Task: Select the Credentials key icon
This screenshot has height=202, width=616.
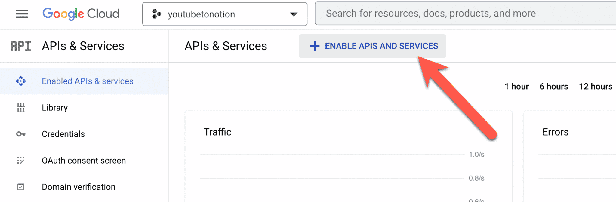Action: (20, 134)
